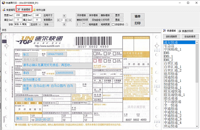200x130 pixels.
Task: Select 国通快递_1 in template list
Action: point(179,81)
